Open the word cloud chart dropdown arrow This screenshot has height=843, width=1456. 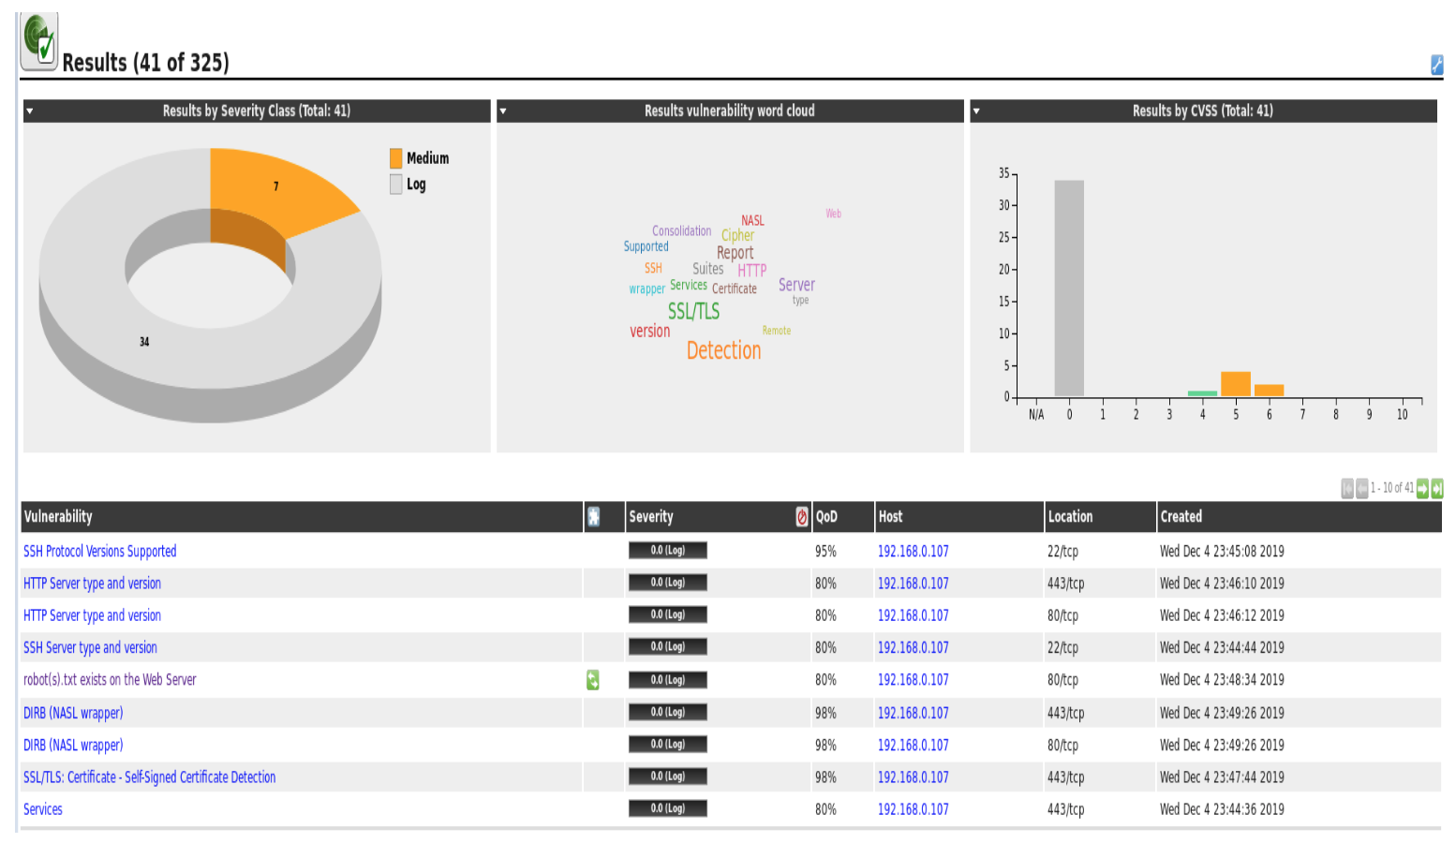[503, 111]
